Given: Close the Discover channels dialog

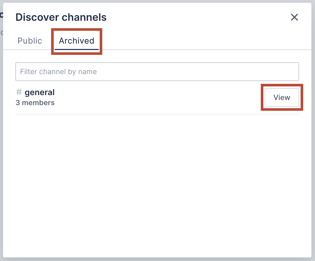Looking at the screenshot, I should pyautogui.click(x=294, y=17).
